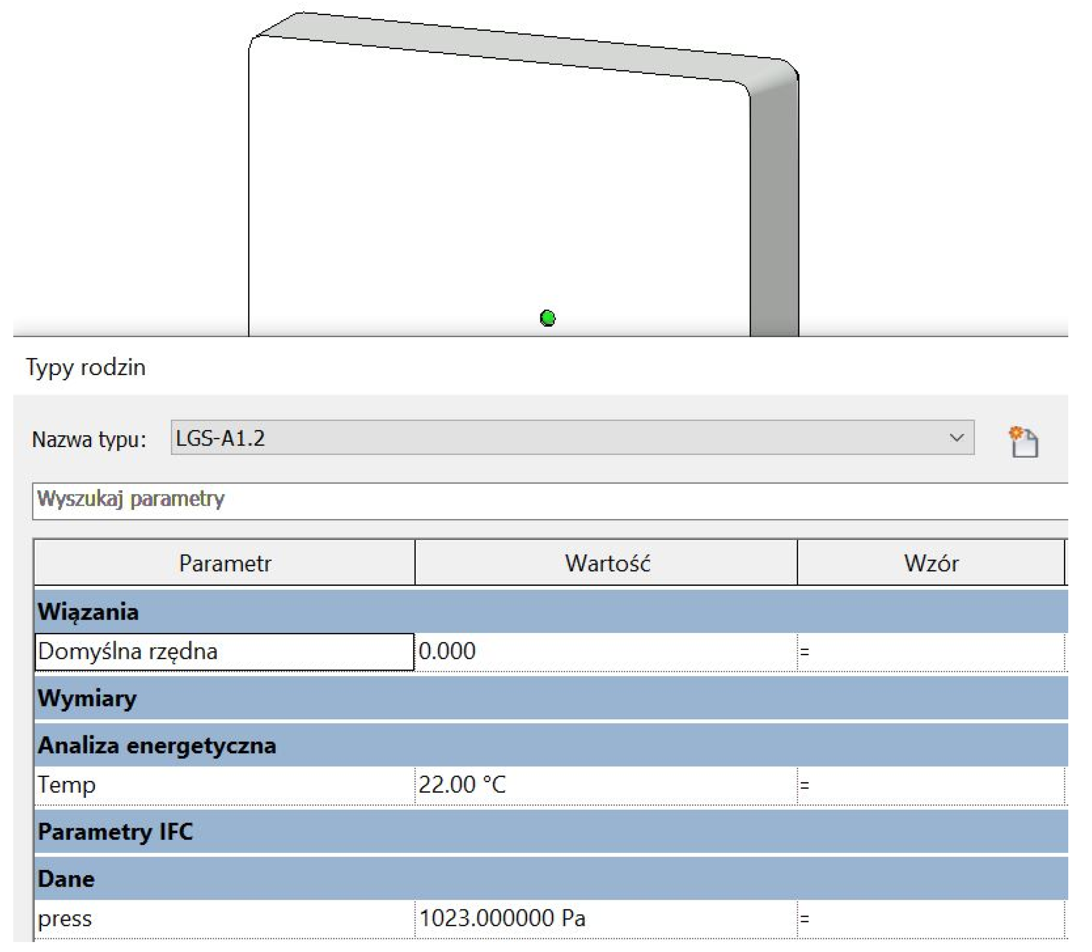Screen dimensions: 1092x952
Task: Edit the 1023.000000 Pa value
Action: tap(606, 918)
